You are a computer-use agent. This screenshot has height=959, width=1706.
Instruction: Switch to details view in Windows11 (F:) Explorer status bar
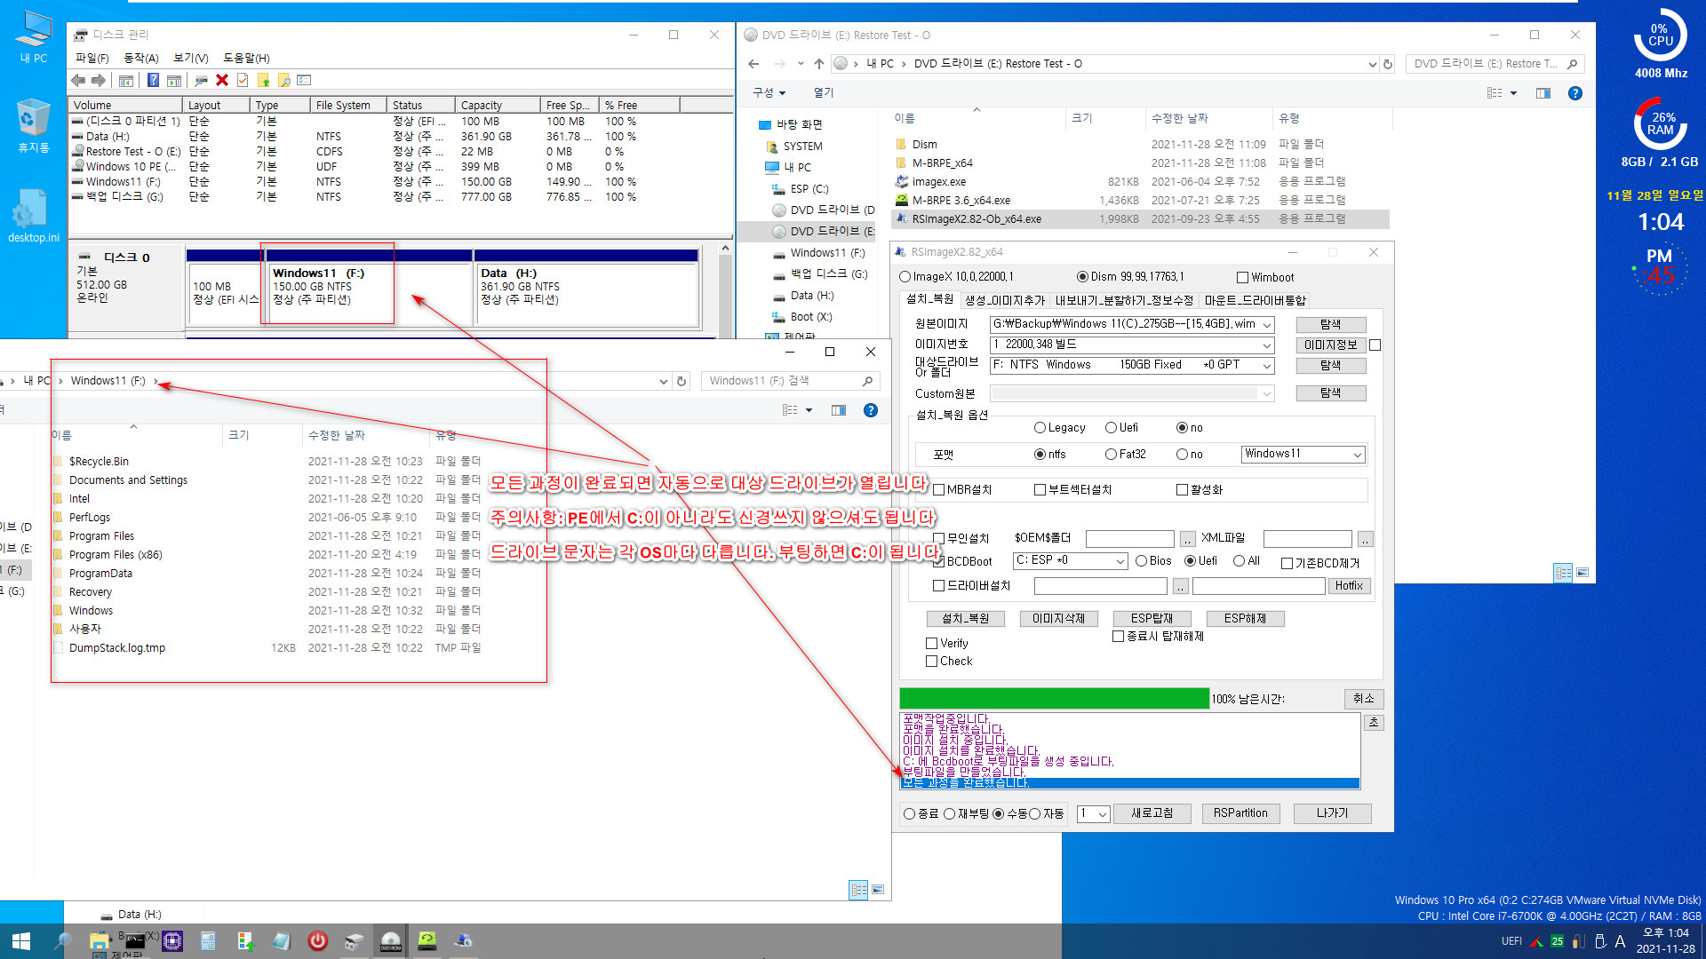[x=858, y=890]
